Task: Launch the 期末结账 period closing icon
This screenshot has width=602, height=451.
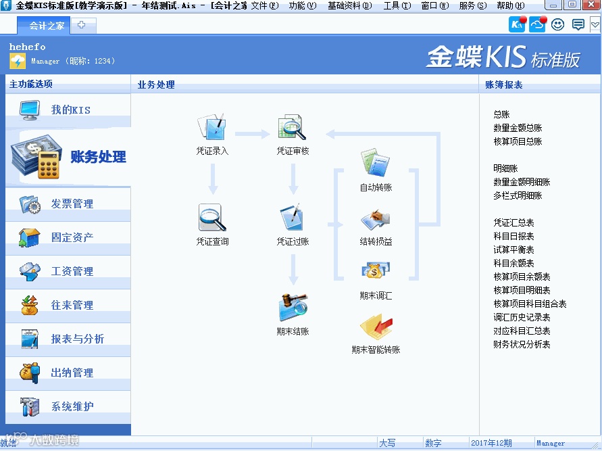Action: pos(293,308)
